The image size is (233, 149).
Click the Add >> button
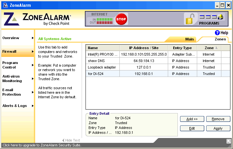coord(192,119)
